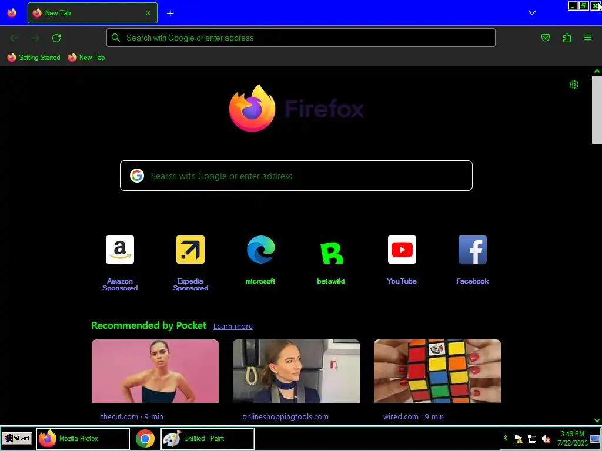Click the page scrollbar down arrow
The height and width of the screenshot is (451, 602).
coord(597,420)
